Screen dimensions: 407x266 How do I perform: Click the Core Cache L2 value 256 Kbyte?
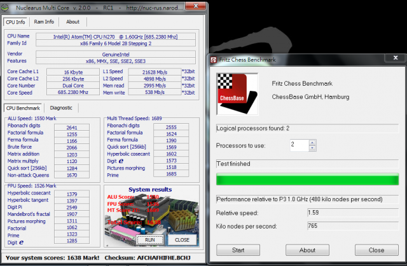[x=73, y=79]
